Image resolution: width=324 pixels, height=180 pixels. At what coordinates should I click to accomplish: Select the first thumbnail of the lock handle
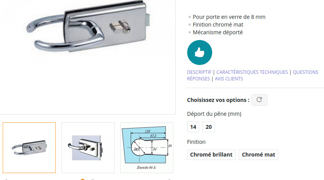(x=29, y=148)
